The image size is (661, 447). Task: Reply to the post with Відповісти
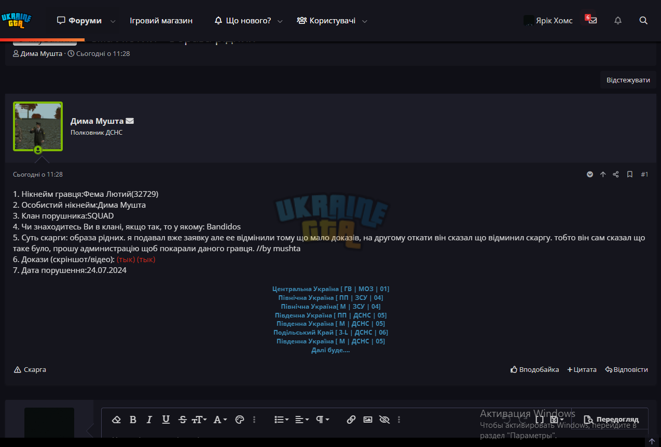(x=626, y=369)
